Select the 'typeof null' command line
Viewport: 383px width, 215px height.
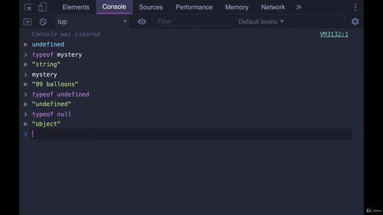point(51,114)
